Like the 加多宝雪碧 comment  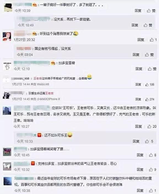152,69
